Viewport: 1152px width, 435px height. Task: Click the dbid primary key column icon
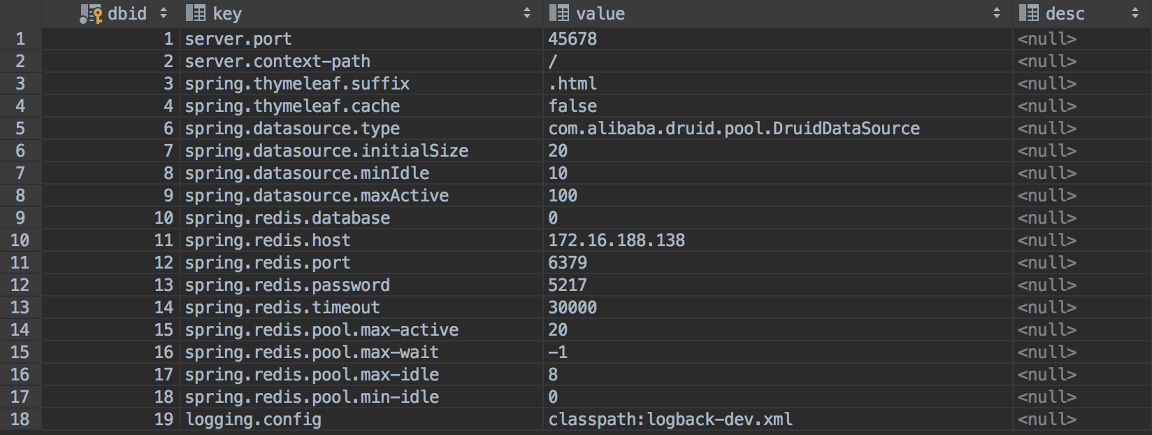click(91, 13)
